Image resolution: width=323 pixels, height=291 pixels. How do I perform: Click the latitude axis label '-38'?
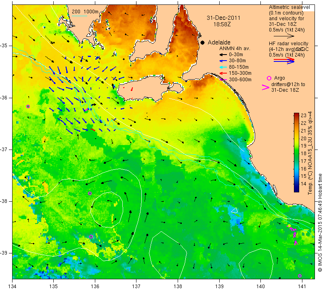tap(4, 201)
